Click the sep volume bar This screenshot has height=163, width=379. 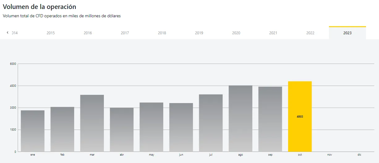270,119
